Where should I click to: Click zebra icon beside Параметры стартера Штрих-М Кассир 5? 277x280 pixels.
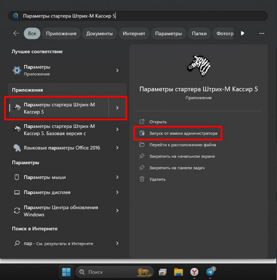click(17, 108)
